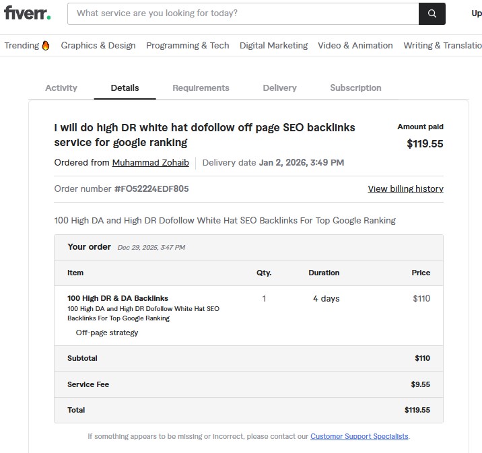Click the search magnifier button
Screen dimensions: 482x453
(432, 13)
